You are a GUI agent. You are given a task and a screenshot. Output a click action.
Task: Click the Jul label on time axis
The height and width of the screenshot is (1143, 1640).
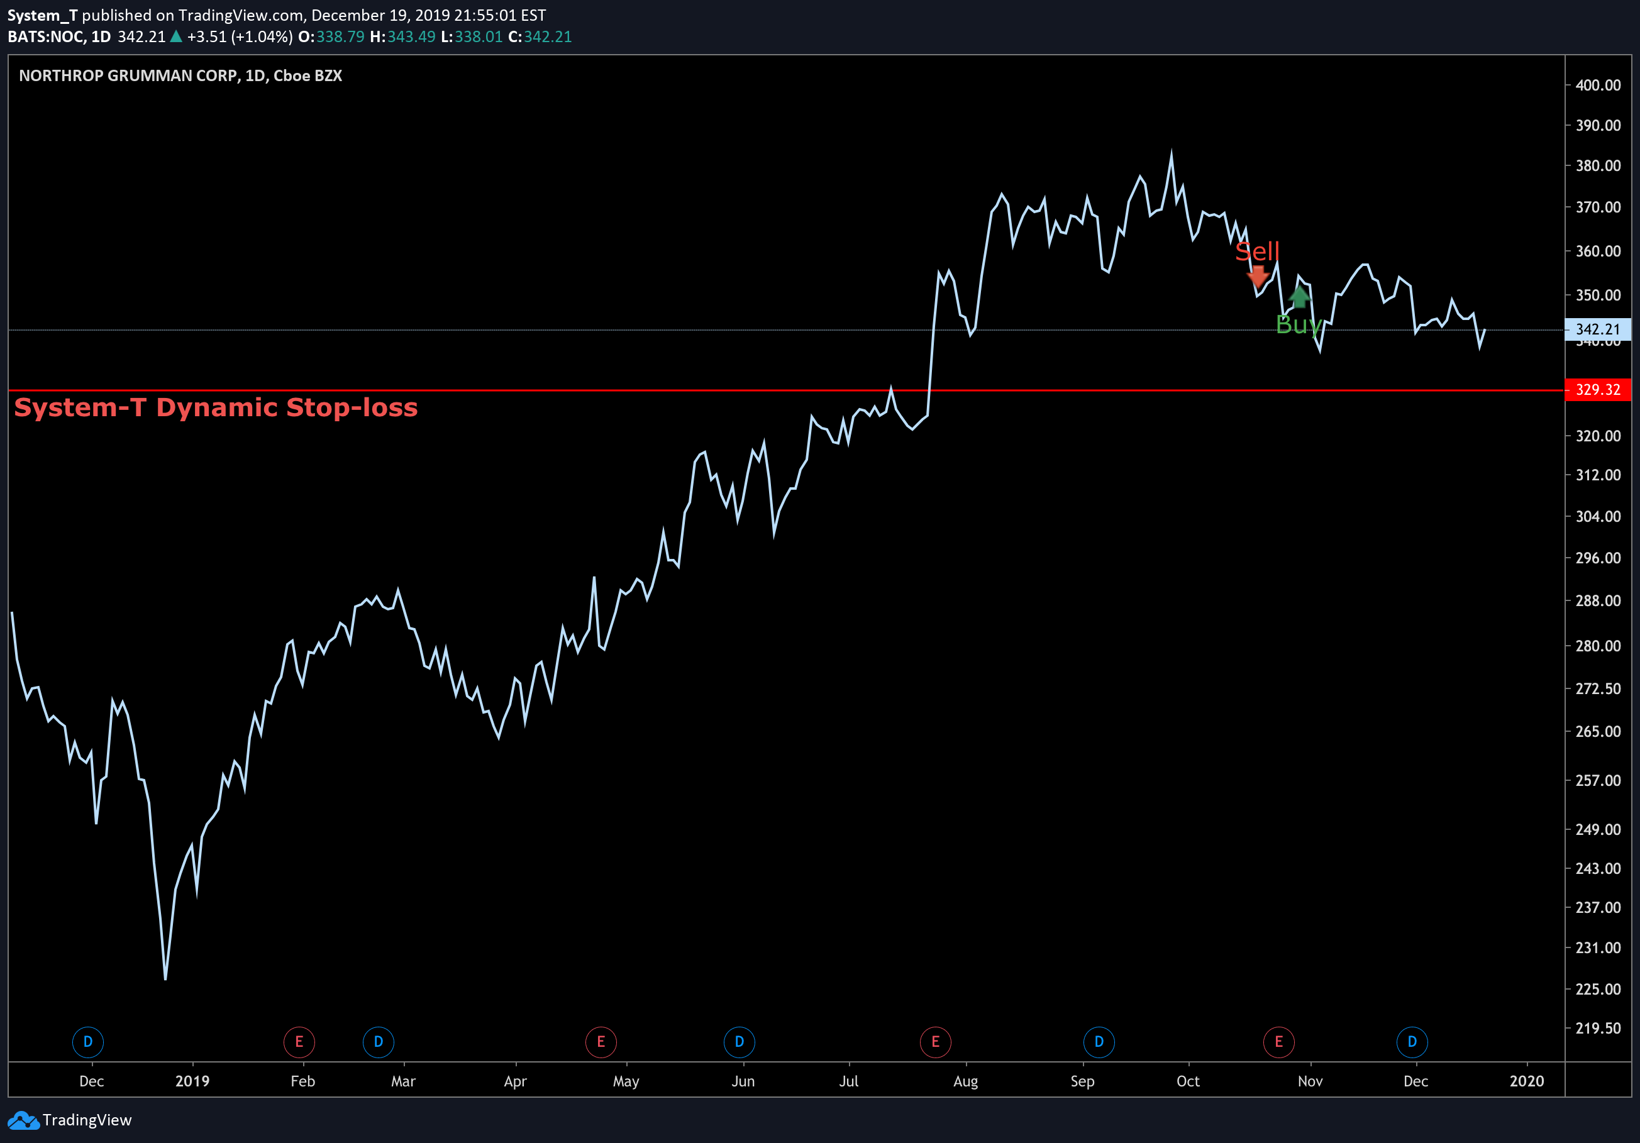[x=848, y=1081]
